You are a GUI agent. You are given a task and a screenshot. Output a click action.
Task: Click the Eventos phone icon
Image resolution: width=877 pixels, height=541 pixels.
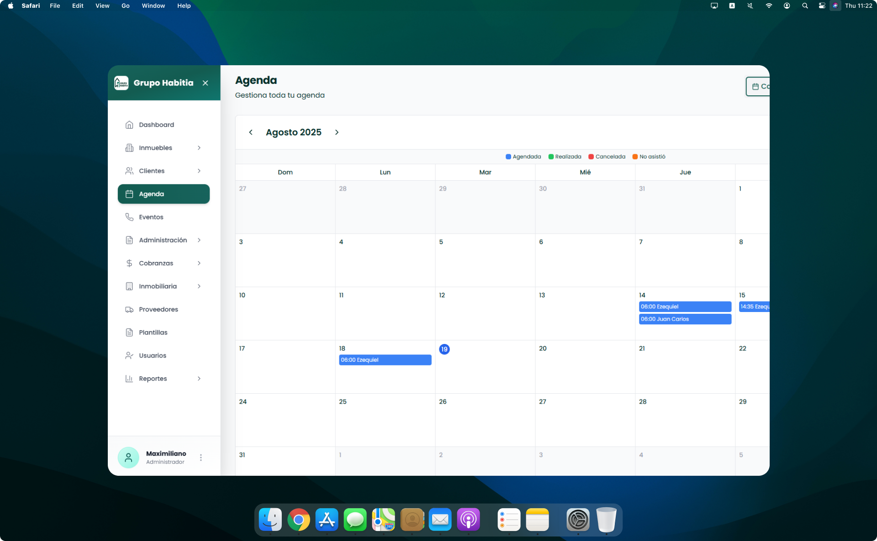point(129,217)
